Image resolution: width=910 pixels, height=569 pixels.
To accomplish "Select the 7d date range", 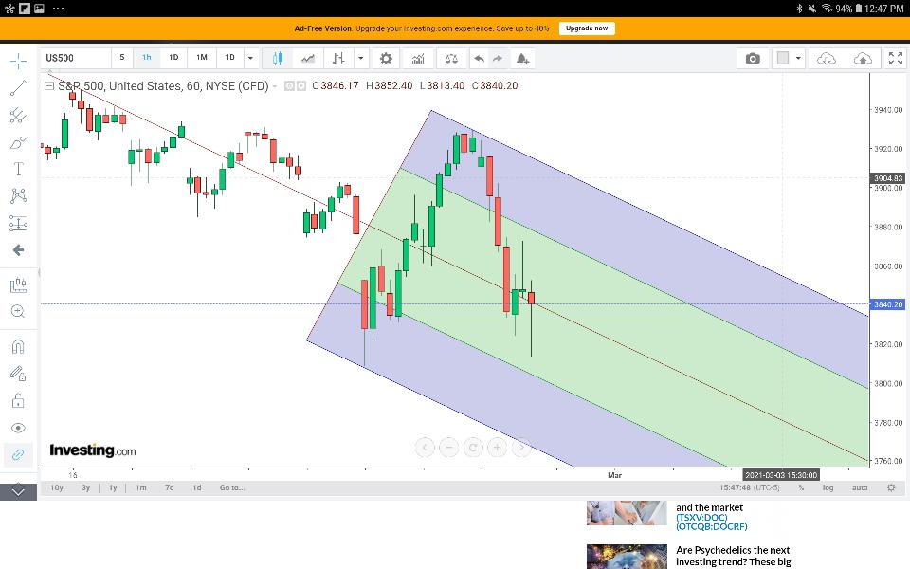I will (x=170, y=487).
